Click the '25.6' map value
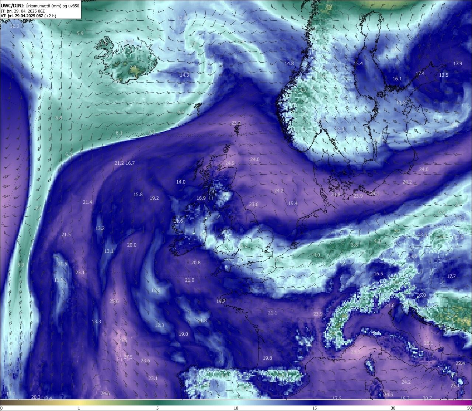 (114, 301)
